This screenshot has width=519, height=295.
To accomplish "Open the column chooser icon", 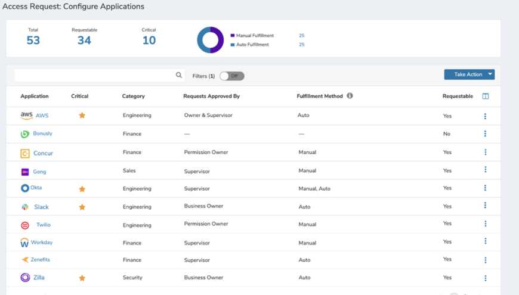I will coord(485,96).
